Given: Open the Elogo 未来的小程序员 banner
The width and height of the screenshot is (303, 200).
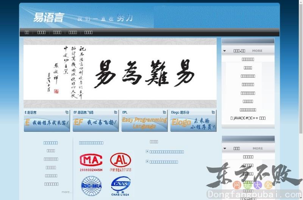Looking at the screenshot, I should (x=194, y=123).
